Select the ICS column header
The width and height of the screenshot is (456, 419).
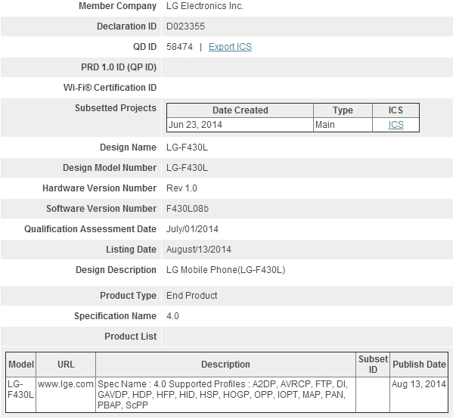click(x=396, y=110)
